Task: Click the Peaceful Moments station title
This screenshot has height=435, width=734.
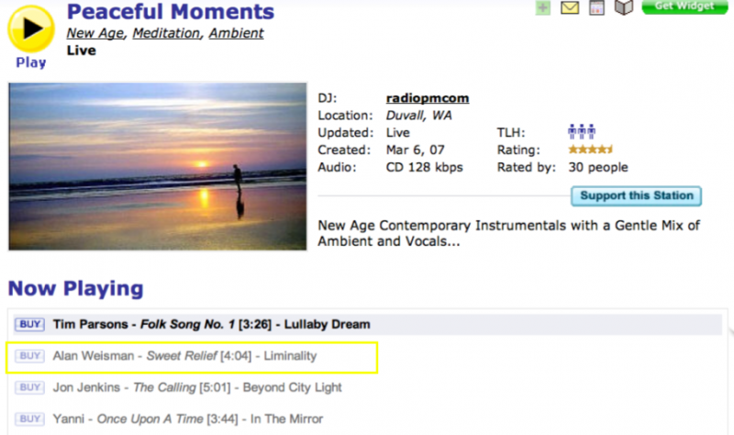Action: 171,12
